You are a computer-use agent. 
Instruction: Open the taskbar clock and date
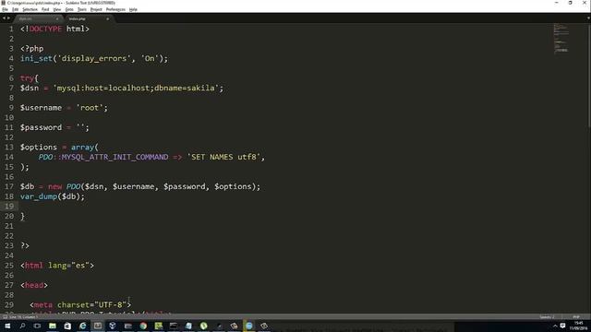(580, 326)
